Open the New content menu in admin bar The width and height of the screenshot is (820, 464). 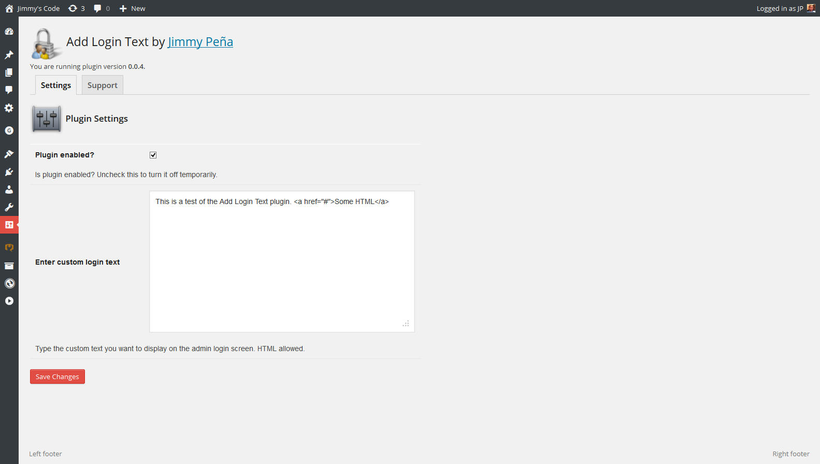pos(133,8)
